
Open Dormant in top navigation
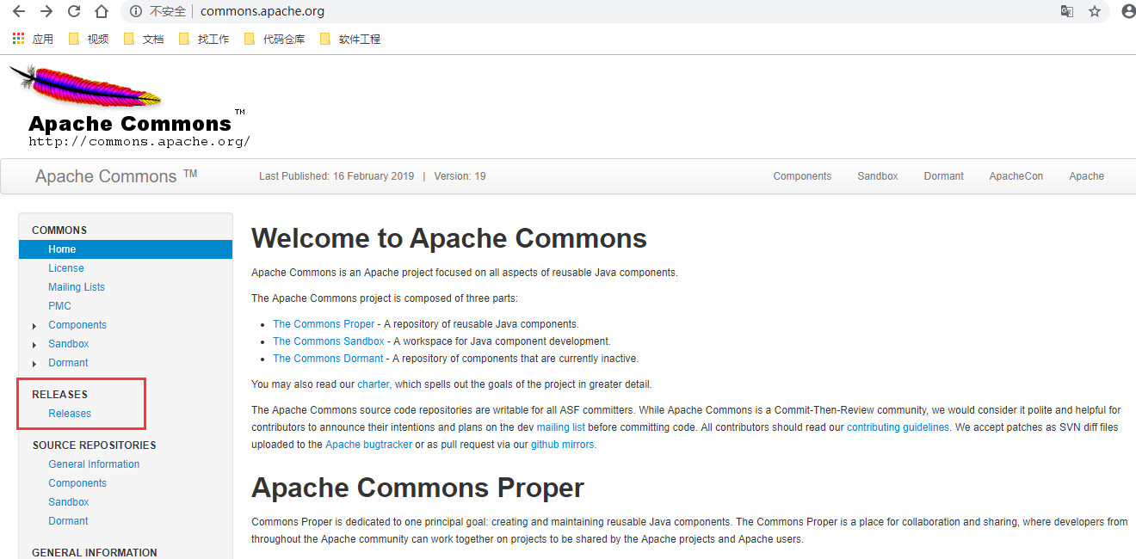(x=944, y=176)
